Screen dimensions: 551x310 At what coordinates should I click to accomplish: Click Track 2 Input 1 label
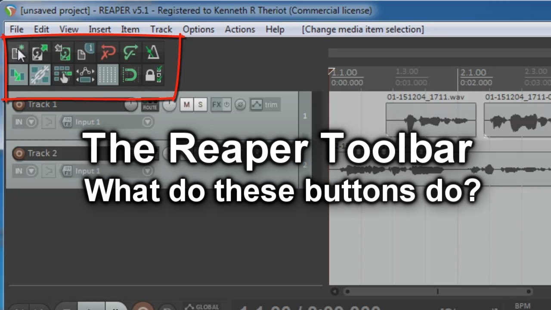(x=88, y=171)
